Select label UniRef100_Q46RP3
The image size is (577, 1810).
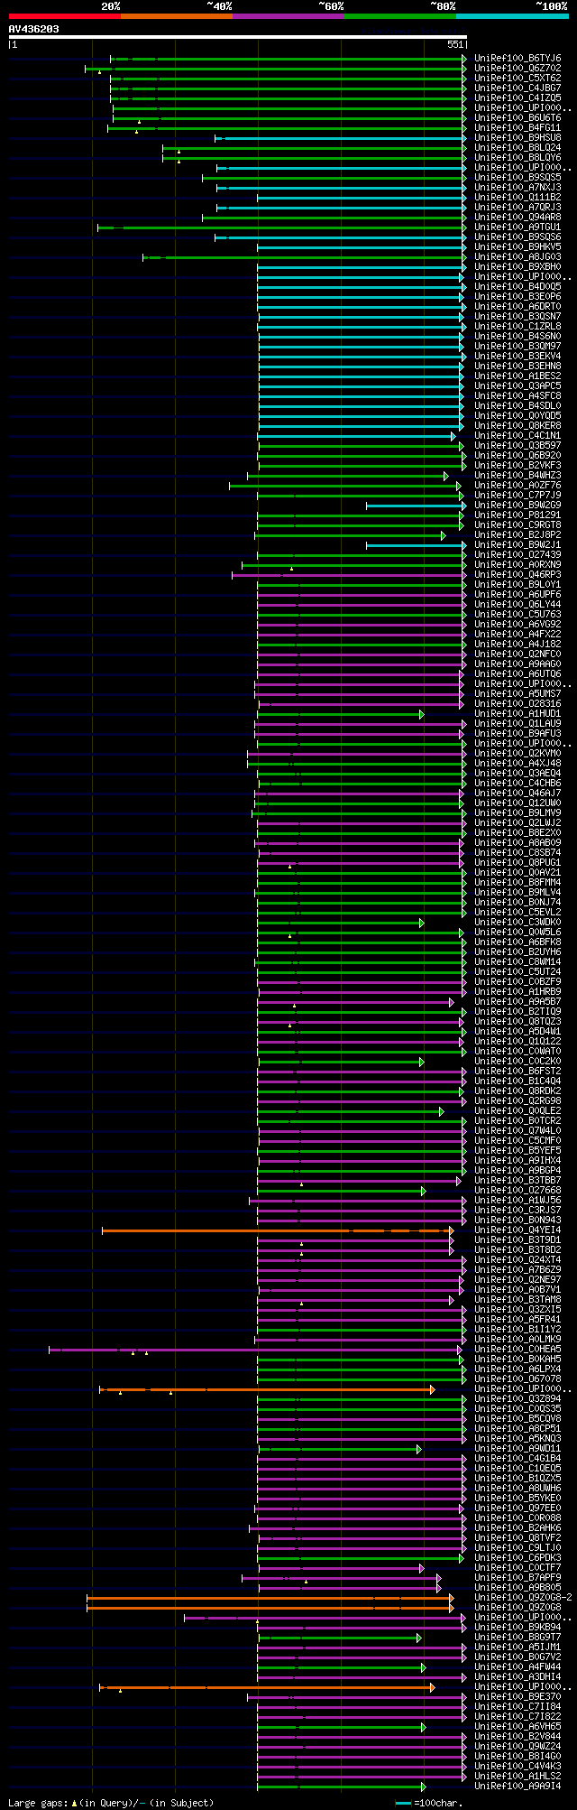pyautogui.click(x=517, y=574)
